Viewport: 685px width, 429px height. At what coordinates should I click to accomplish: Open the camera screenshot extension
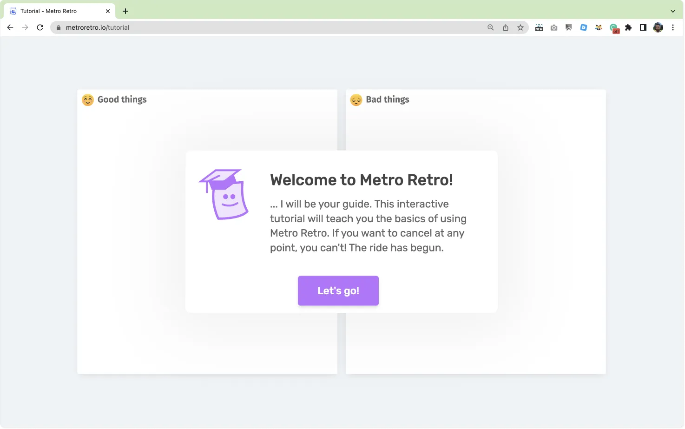tap(554, 27)
